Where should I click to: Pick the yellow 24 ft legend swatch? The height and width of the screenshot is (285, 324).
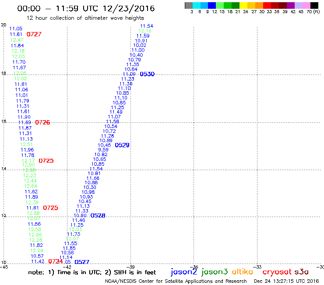243,5
